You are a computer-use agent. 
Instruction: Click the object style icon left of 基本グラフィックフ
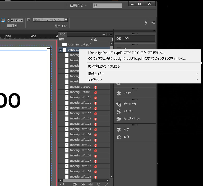click(29, 20)
